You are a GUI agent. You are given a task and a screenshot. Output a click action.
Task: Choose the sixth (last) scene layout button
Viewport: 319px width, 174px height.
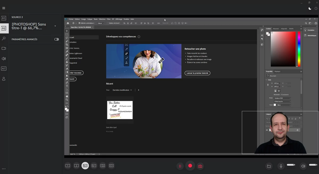pos(111,166)
